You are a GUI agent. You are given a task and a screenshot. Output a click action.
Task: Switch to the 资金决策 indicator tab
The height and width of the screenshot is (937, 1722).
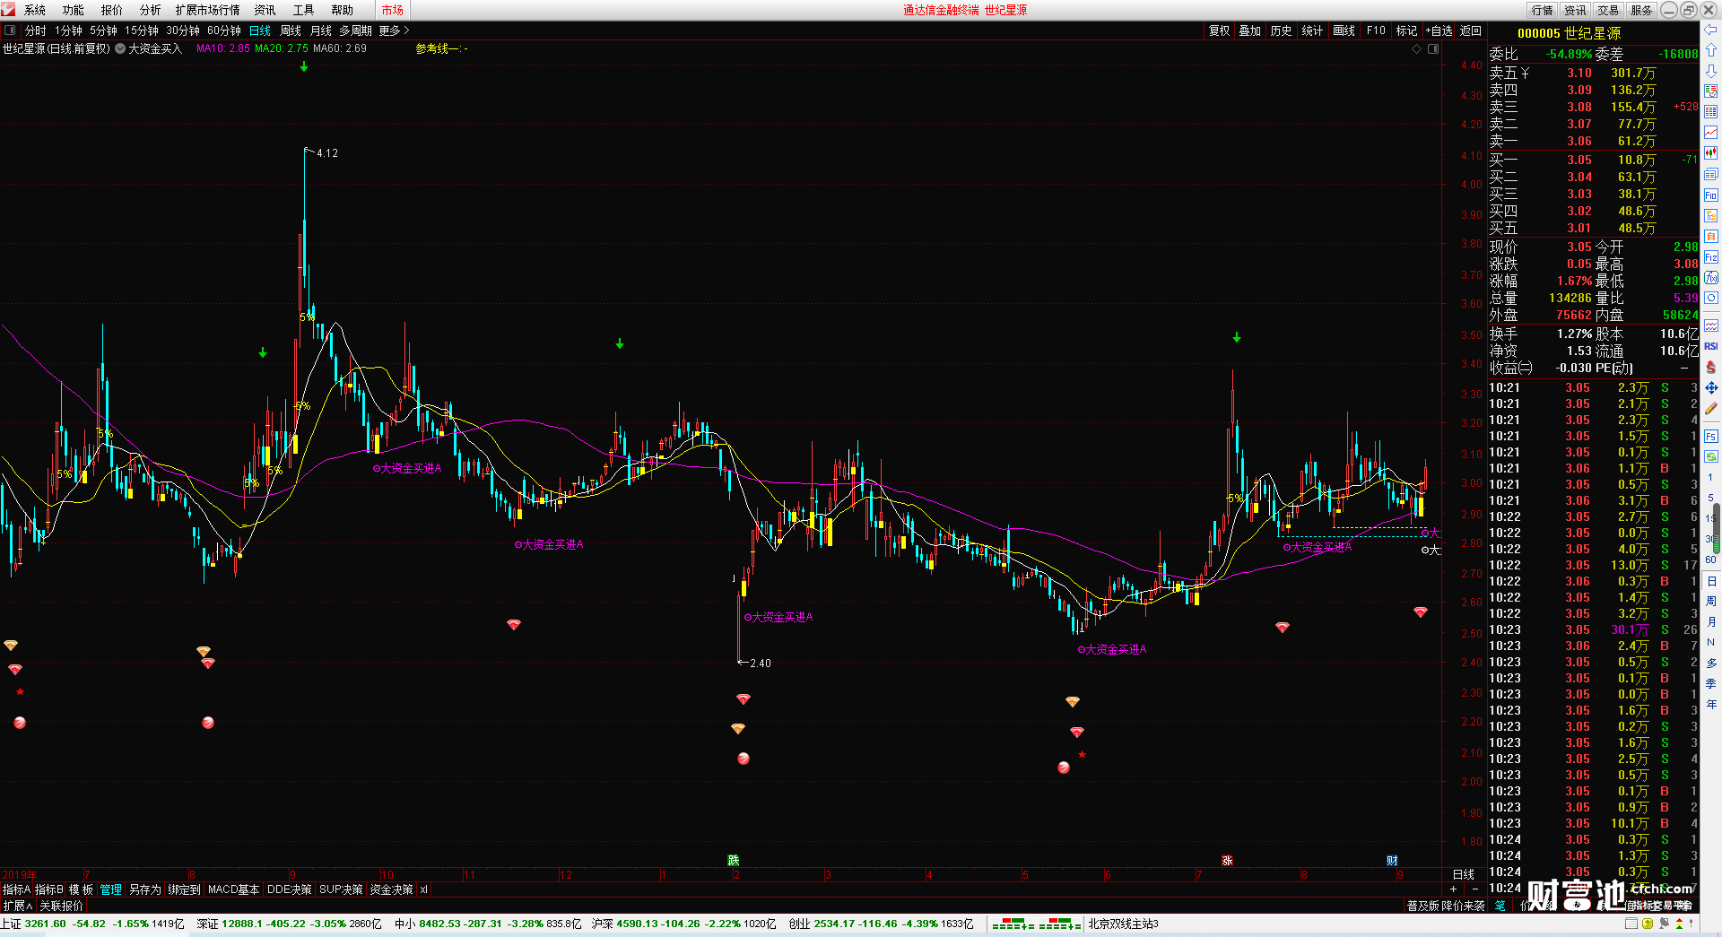[x=391, y=889]
